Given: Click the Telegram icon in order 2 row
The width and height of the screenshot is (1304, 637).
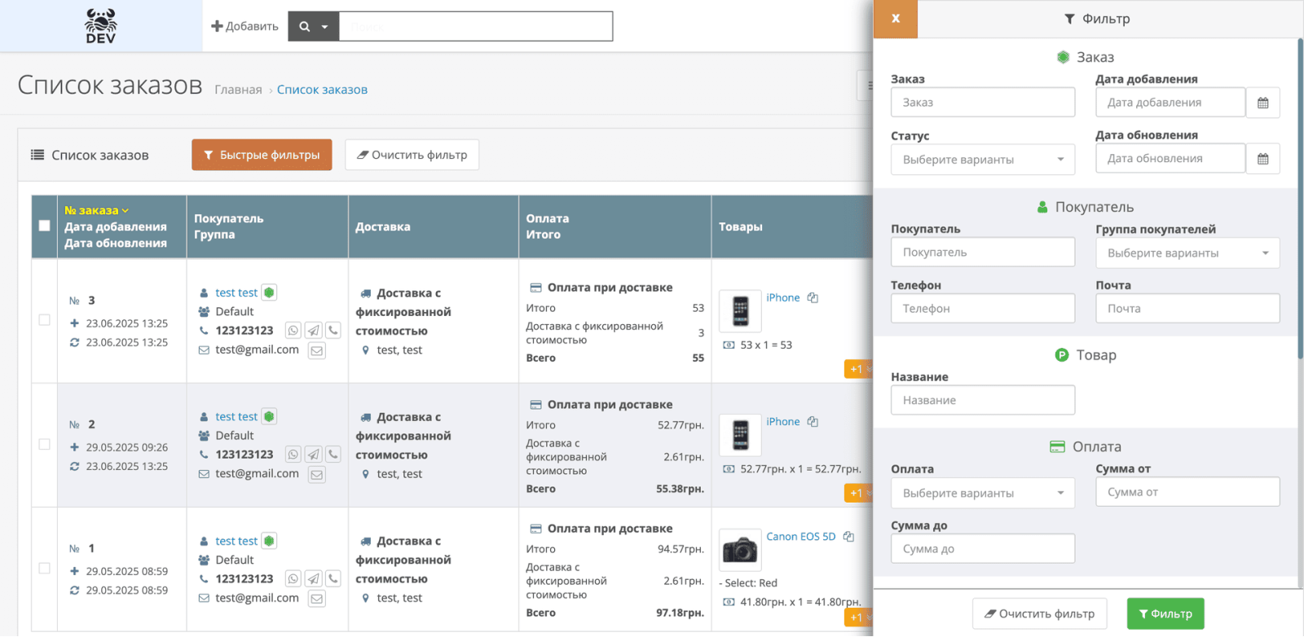Looking at the screenshot, I should pos(314,454).
